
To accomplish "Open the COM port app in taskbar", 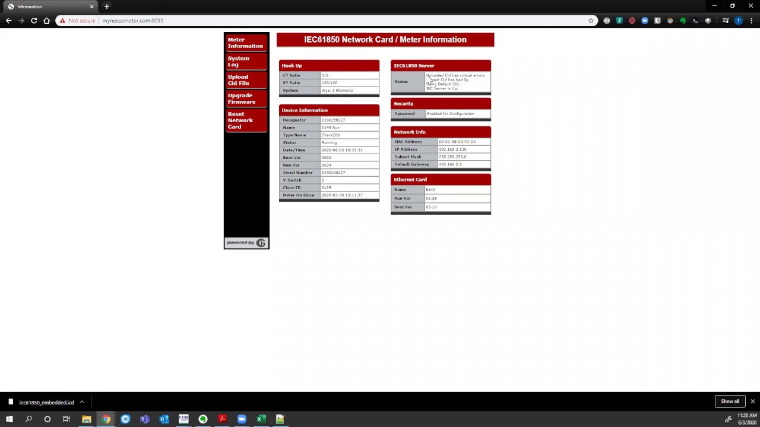I will point(183,419).
